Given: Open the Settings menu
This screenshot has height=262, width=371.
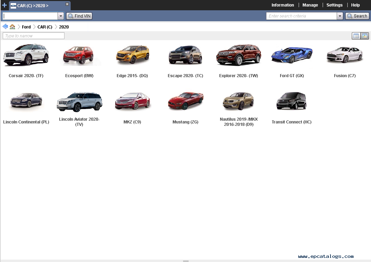Looking at the screenshot, I should click(334, 5).
